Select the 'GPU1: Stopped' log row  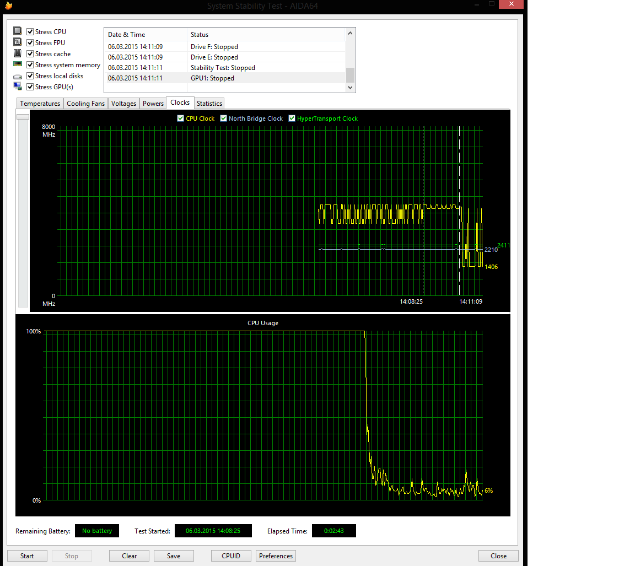click(x=225, y=78)
